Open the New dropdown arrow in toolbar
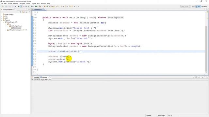The height and width of the screenshot is (117, 209). 4,6
